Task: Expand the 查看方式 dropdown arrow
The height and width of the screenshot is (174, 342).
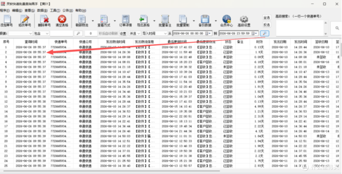Action: coord(115,21)
